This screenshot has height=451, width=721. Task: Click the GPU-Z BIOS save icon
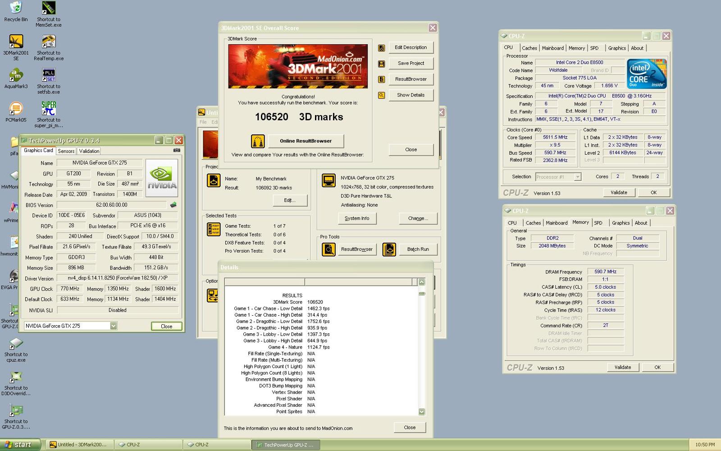[x=173, y=205]
